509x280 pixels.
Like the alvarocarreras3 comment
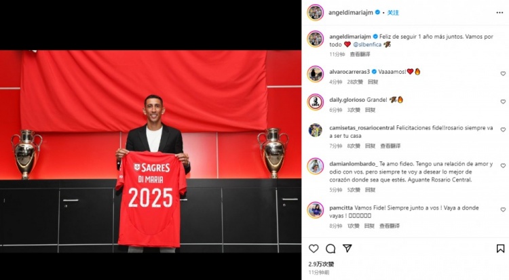click(503, 74)
